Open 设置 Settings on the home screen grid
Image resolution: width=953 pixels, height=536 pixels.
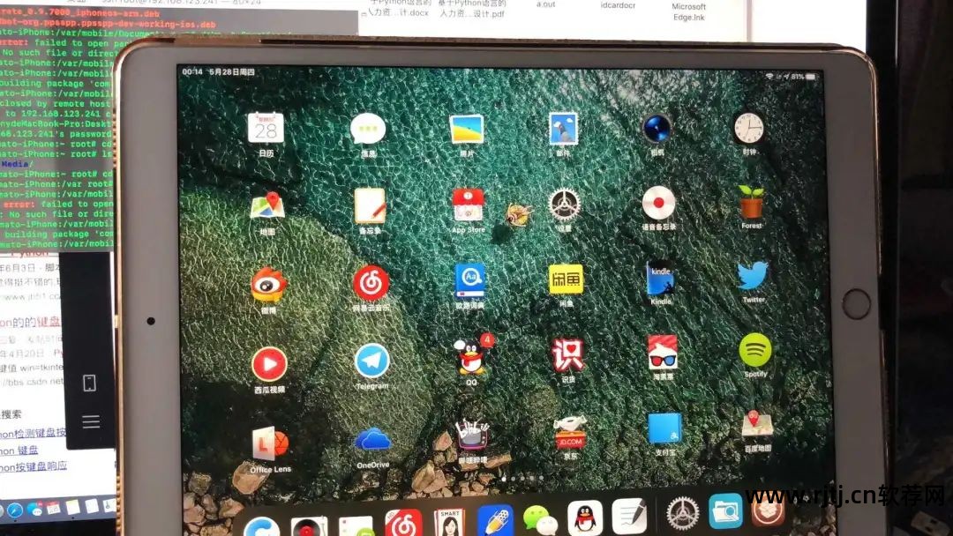click(565, 205)
